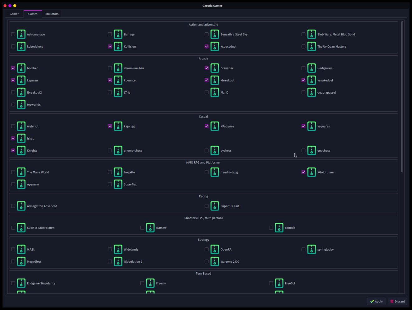Click the icon beside freedroidrpg
412x310 pixels.
(215, 172)
